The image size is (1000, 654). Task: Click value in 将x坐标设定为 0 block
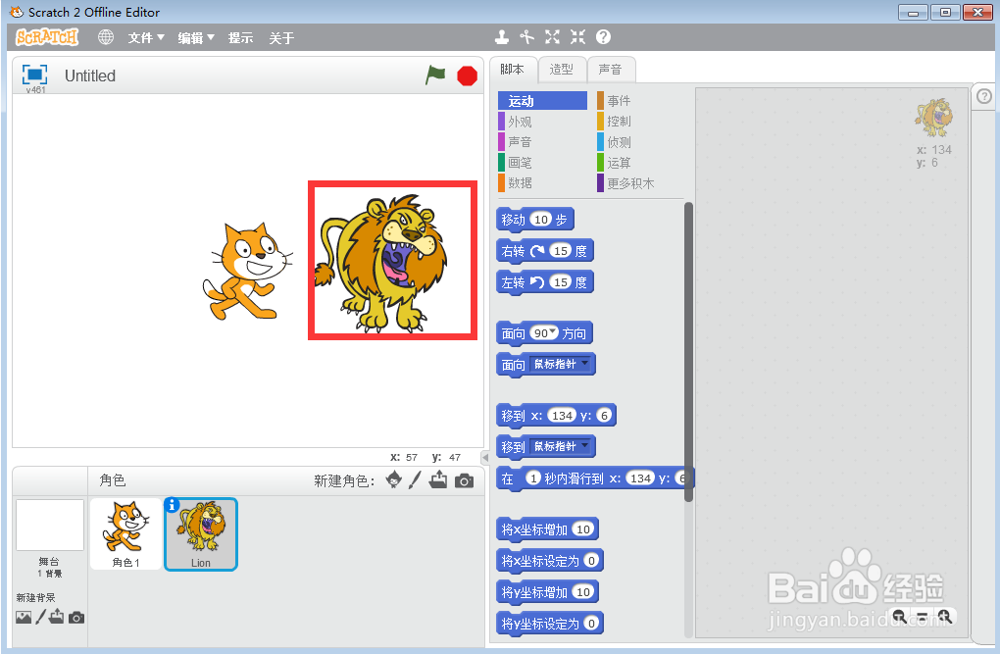coord(591,561)
